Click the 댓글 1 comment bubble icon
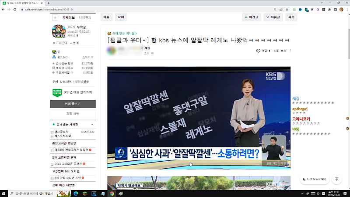350x197 pixels. pos(258,51)
